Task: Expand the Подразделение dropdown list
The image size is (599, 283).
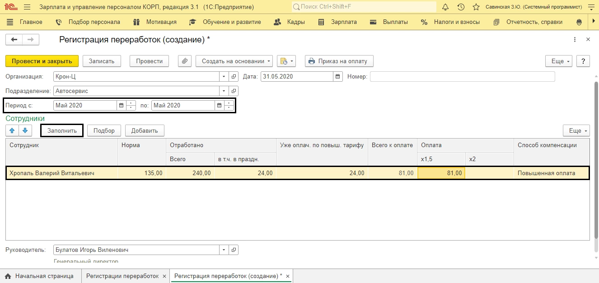Action: point(225,91)
